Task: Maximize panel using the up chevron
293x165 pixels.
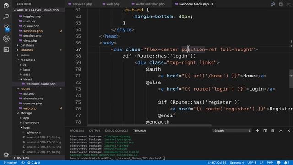Action: pyautogui.click(x=281, y=131)
